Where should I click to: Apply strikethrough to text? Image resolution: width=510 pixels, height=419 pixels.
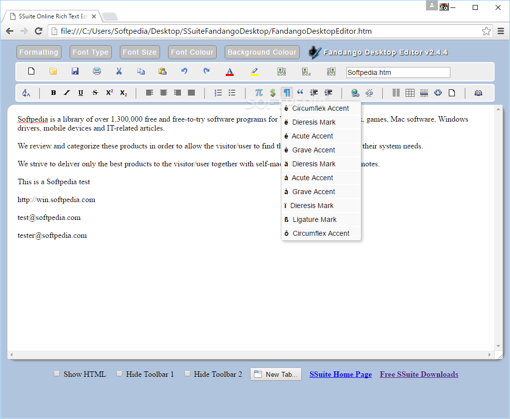[x=95, y=93]
